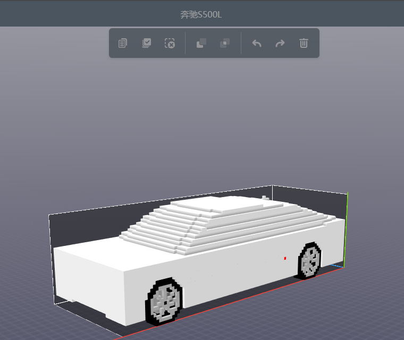404x340 pixels.
Task: Delete with the trash can icon
Action: 304,43
